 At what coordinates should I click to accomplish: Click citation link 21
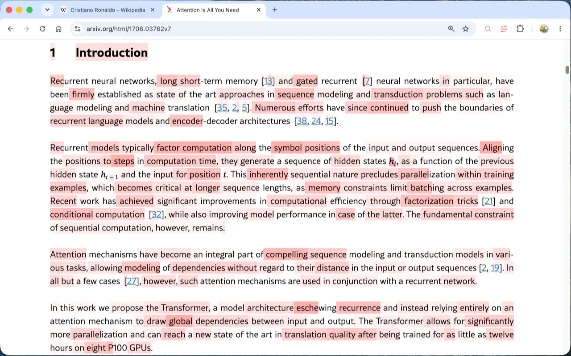click(488, 201)
